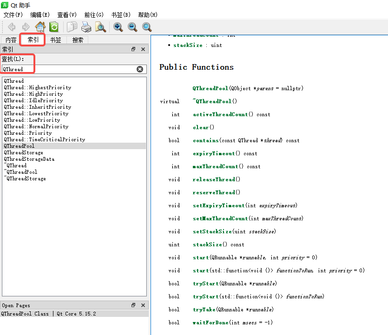This screenshot has width=388, height=335.
Task: Click the Zoom out icon
Action: [x=133, y=27]
